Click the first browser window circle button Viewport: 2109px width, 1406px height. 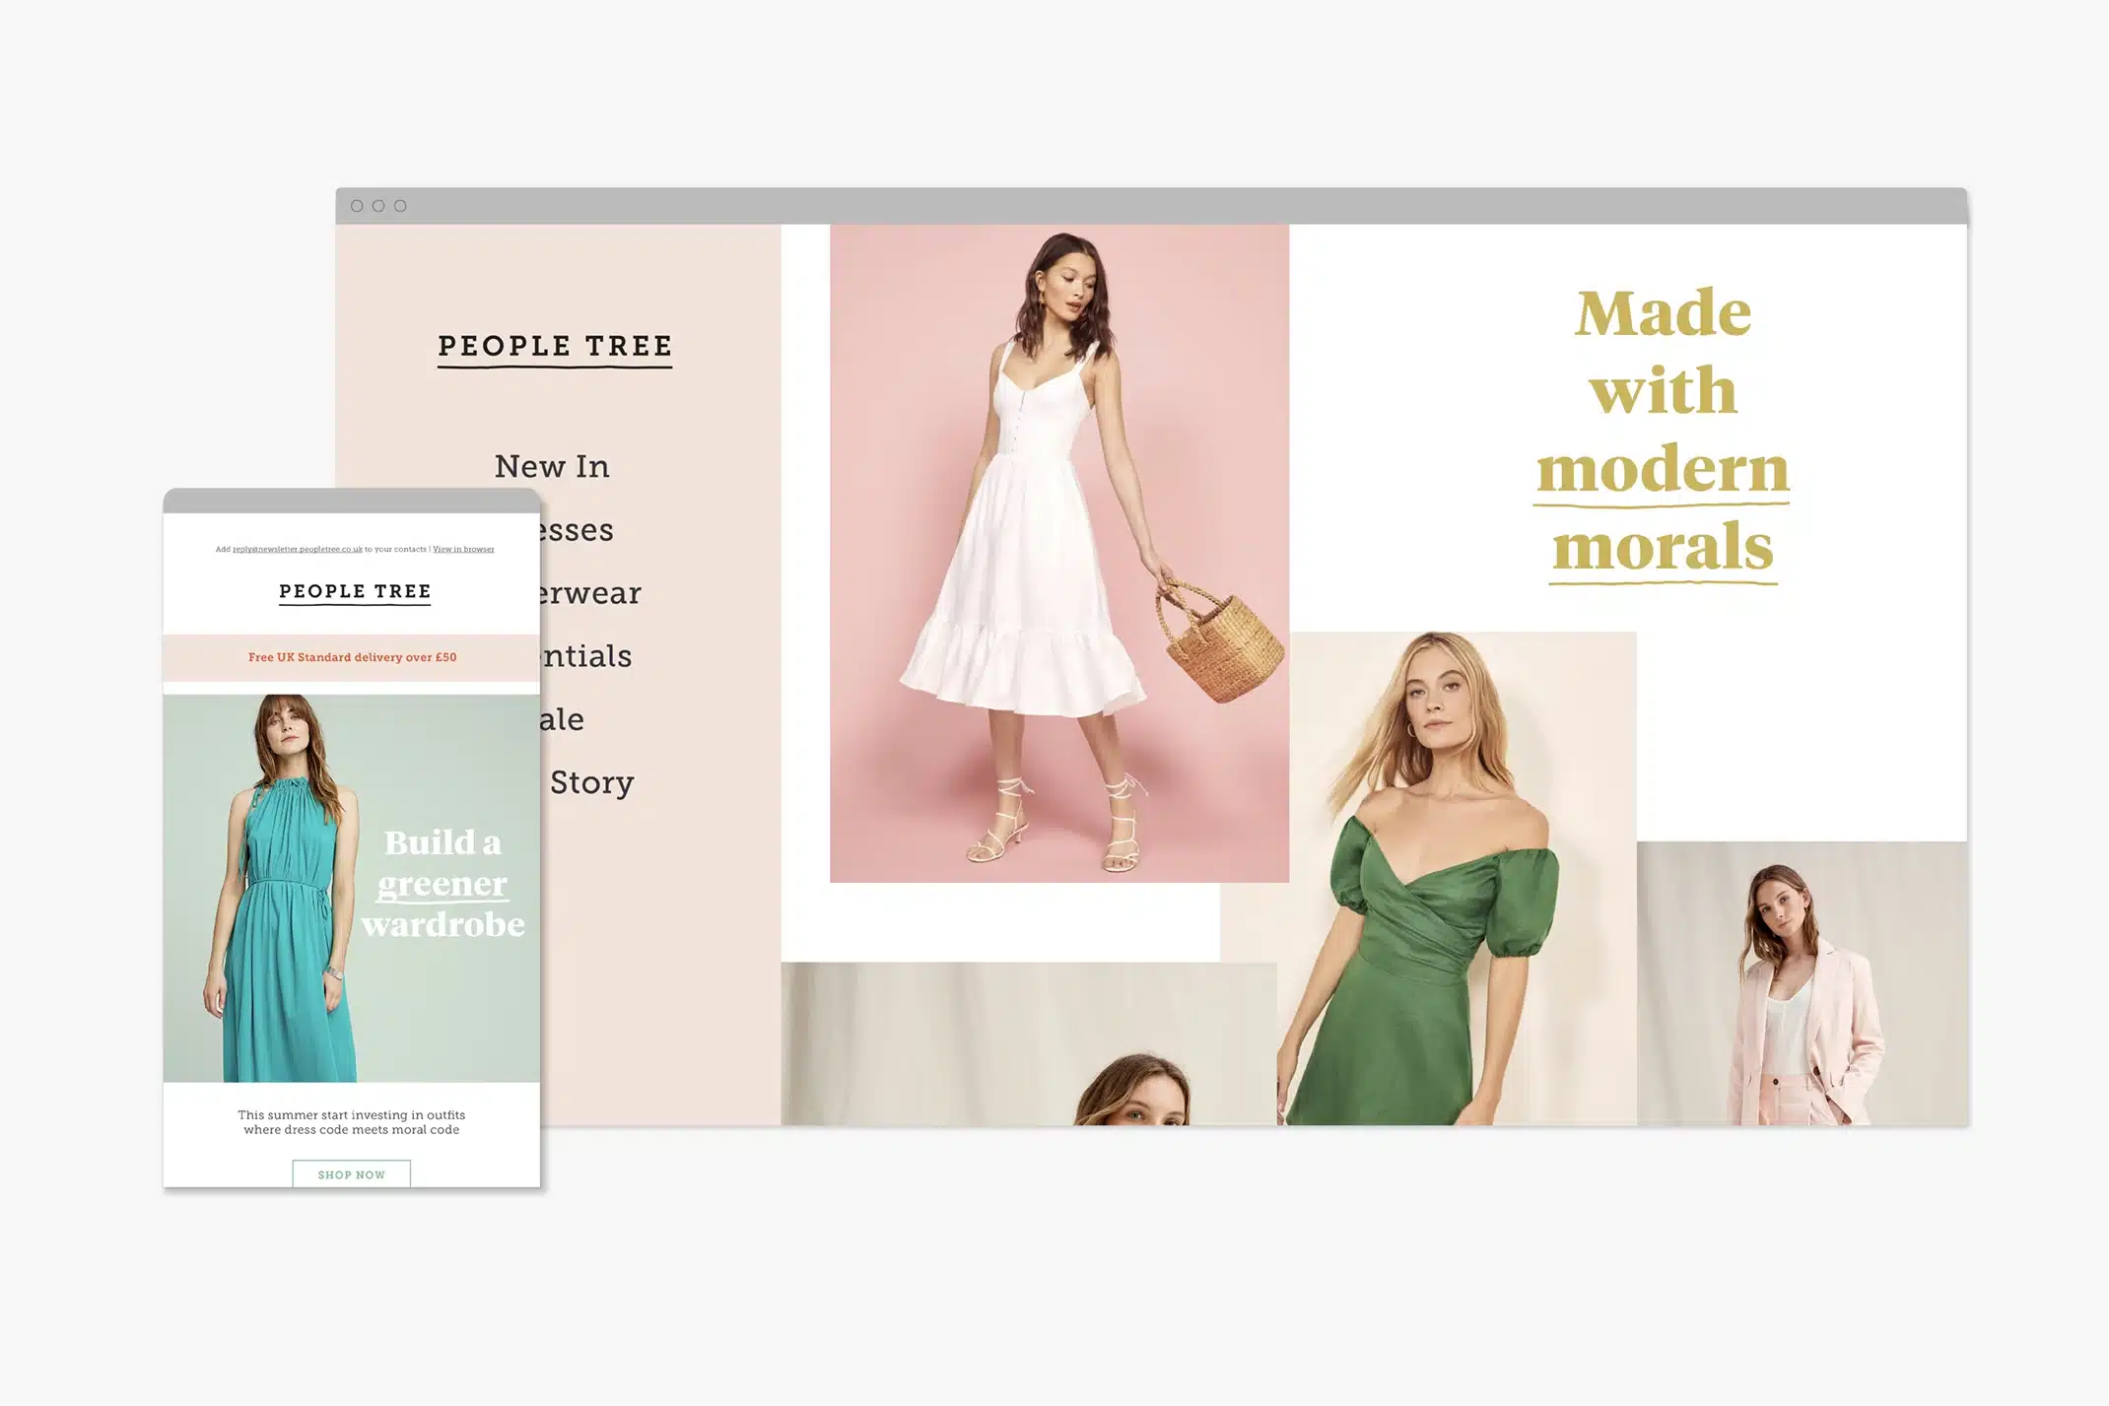click(357, 206)
